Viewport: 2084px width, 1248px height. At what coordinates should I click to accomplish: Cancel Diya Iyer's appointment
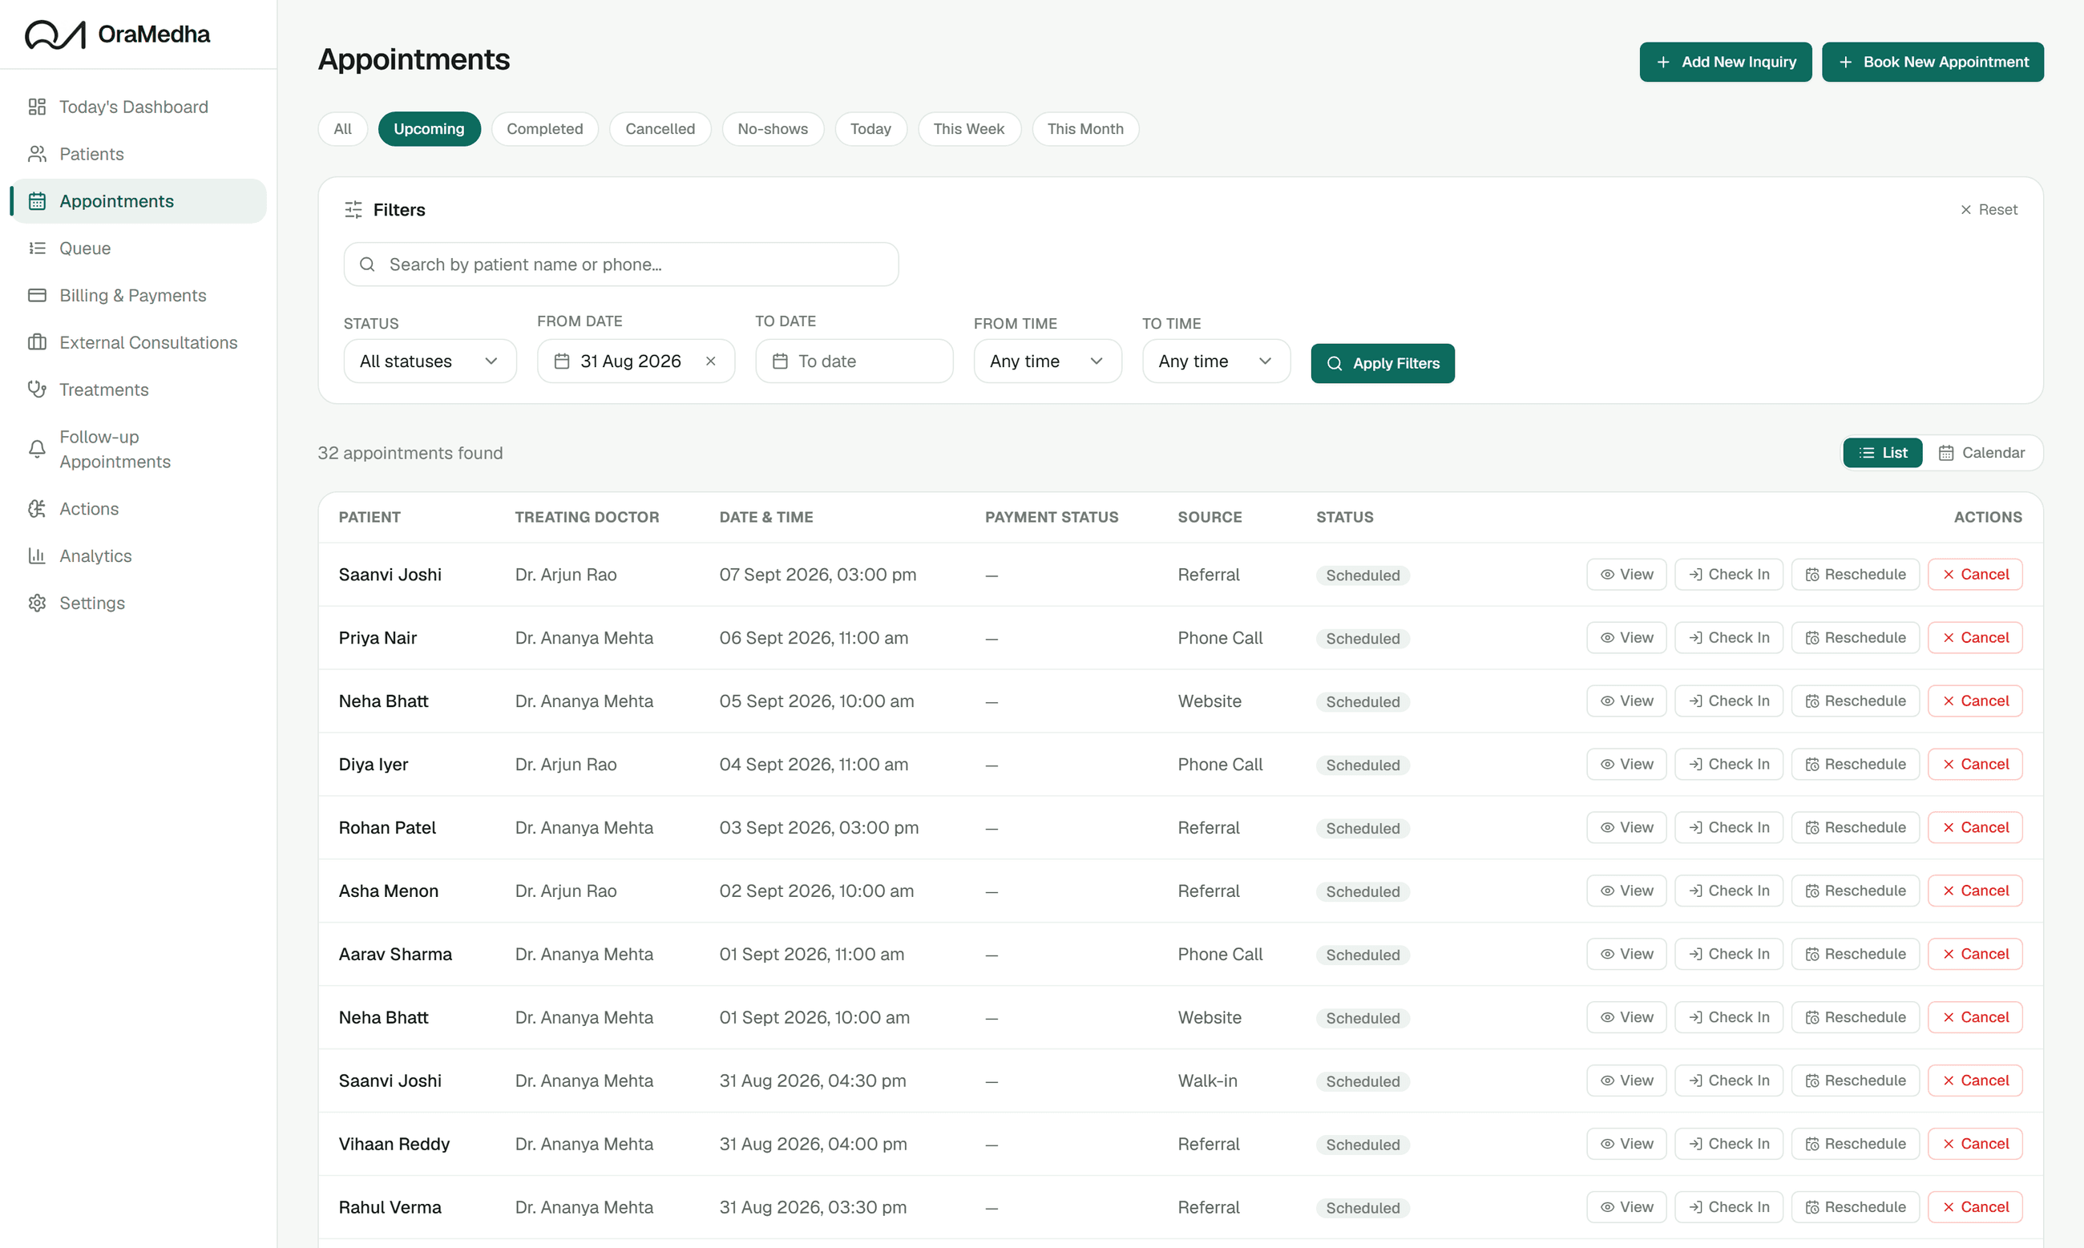tap(1975, 764)
